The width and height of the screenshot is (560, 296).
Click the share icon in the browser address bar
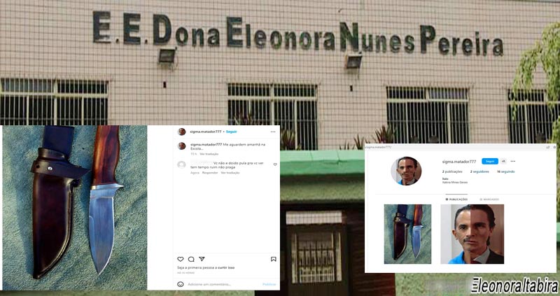coord(548,147)
